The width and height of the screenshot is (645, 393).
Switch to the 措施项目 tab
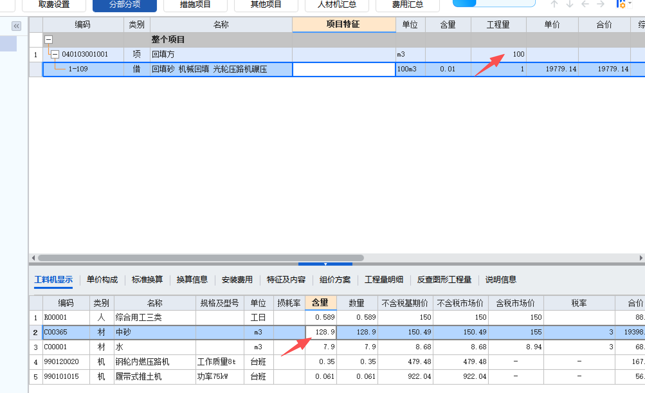[x=195, y=4]
